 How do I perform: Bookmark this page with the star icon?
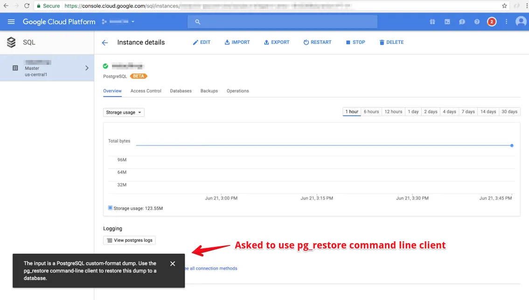click(504, 6)
